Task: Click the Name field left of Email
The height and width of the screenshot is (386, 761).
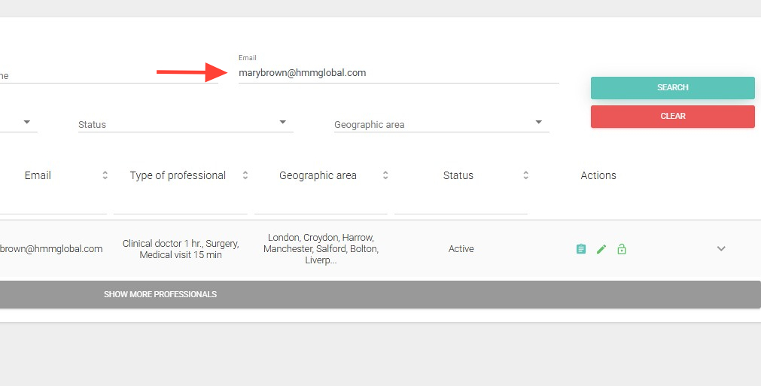Action: click(x=105, y=75)
